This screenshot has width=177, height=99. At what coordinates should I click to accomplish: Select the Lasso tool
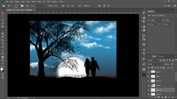point(2,20)
